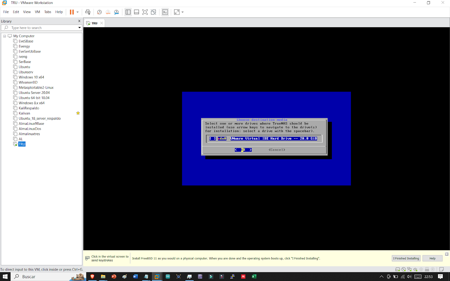Toggle the thumbnail bar view
Screen dimensions: 450x281
coord(136,12)
